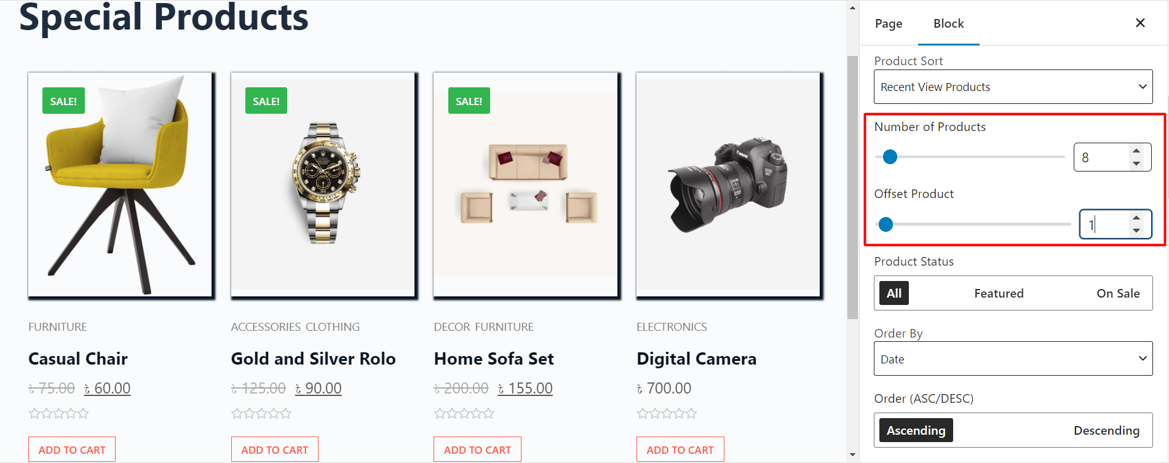The image size is (1169, 463).
Task: Increase Offset Product with up arrow
Action: click(1136, 218)
